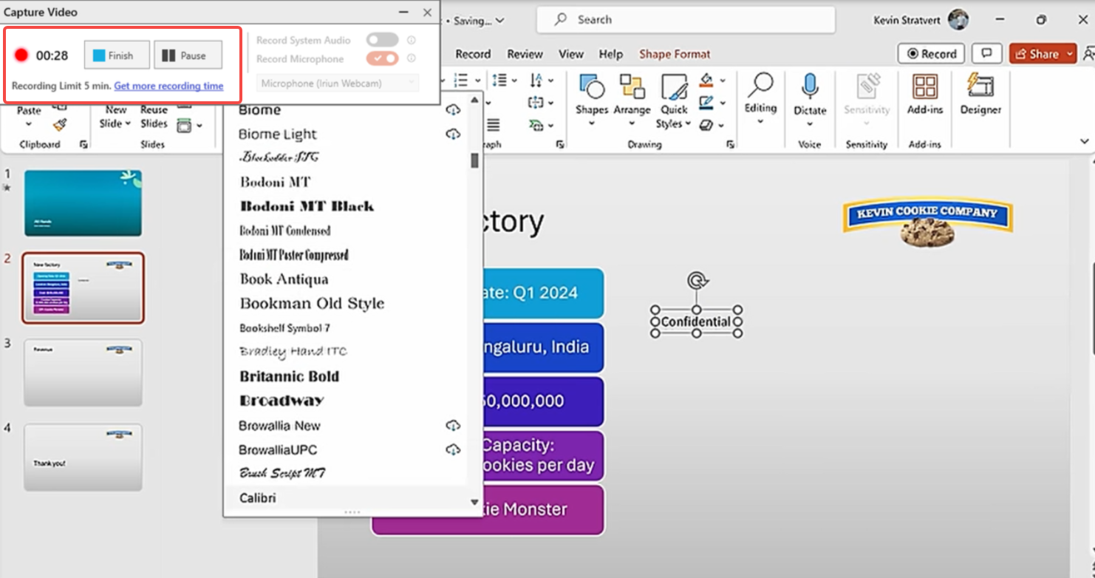Click the info icon beside Record Microphone
Image resolution: width=1095 pixels, height=578 pixels.
click(x=412, y=58)
